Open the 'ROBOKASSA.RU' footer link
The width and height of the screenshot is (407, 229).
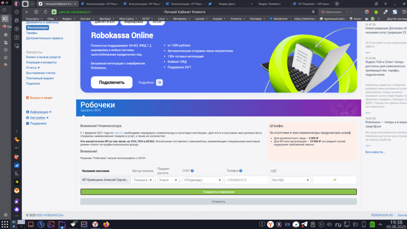(x=382, y=215)
